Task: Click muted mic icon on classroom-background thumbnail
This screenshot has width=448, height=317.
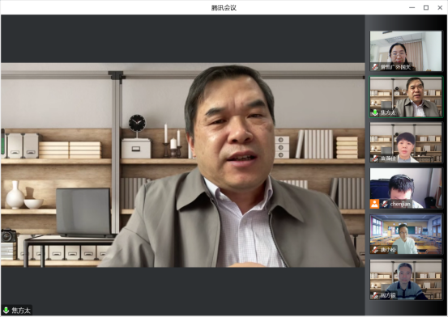Action: tap(375, 250)
